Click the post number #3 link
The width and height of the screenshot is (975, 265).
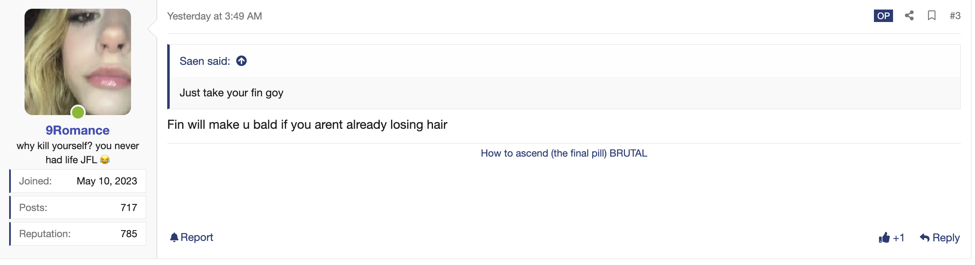[x=955, y=16]
